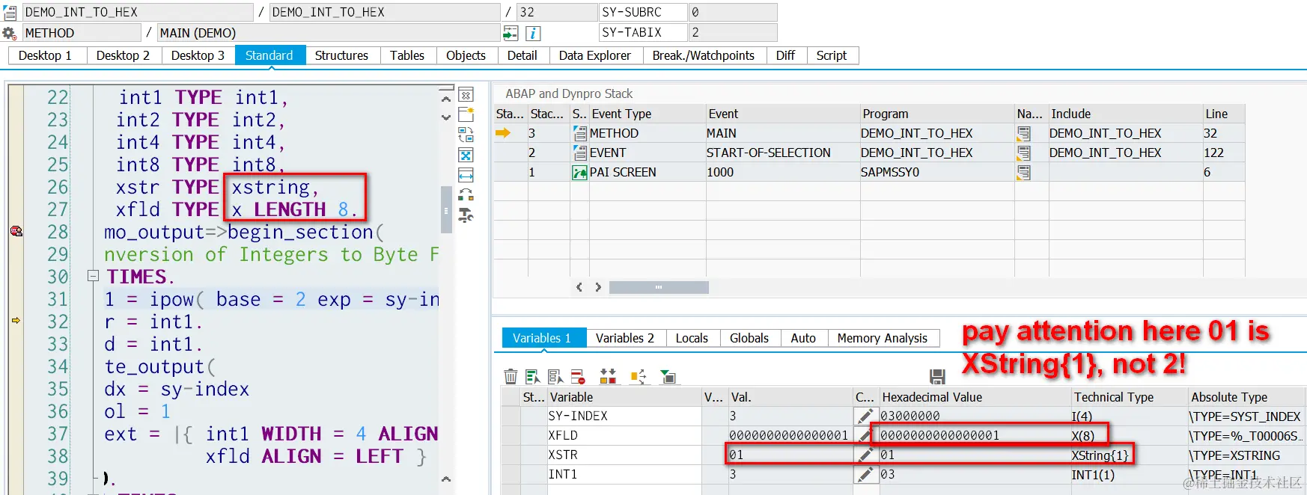Image resolution: width=1307 pixels, height=495 pixels.
Task: Click the delete row red minus icon
Action: pyautogui.click(x=578, y=376)
